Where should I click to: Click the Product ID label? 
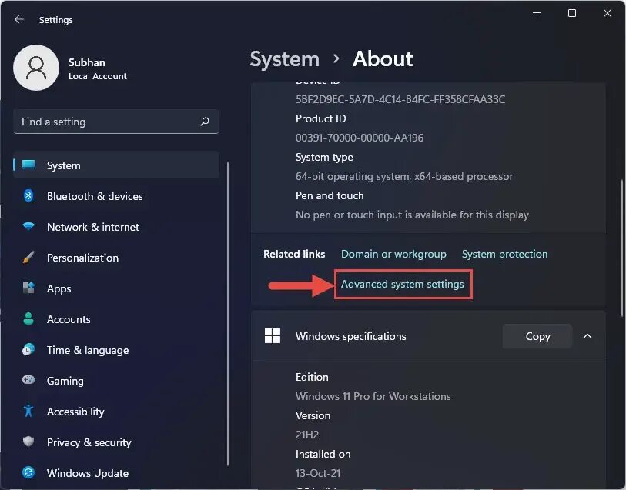pos(320,118)
